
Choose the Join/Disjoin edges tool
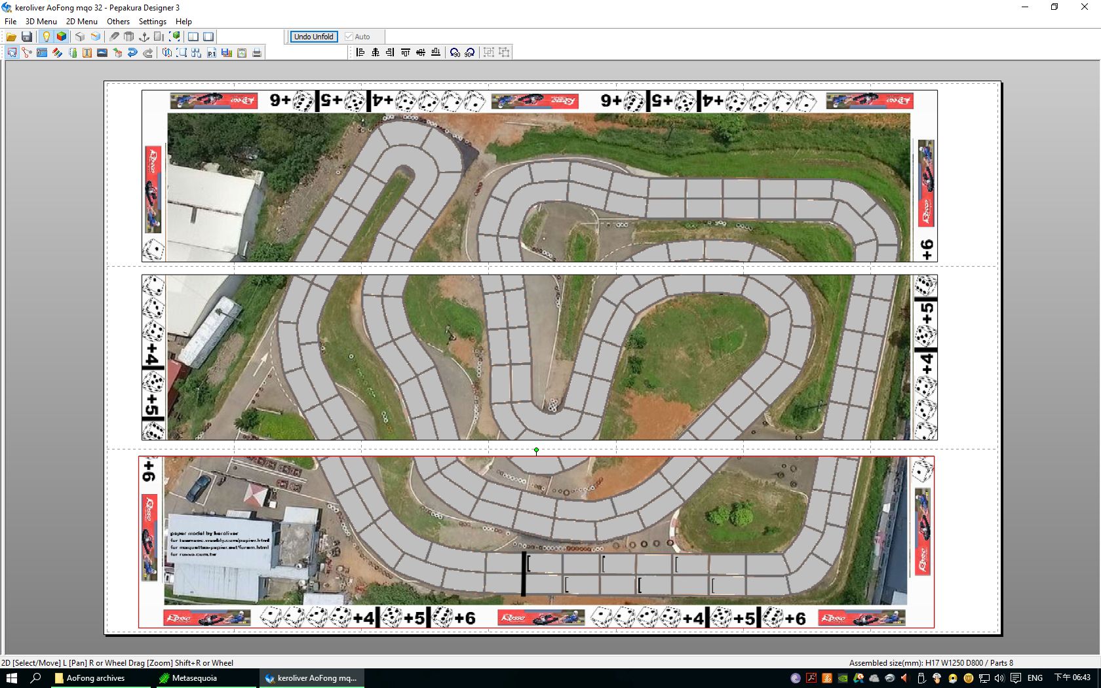pos(27,52)
